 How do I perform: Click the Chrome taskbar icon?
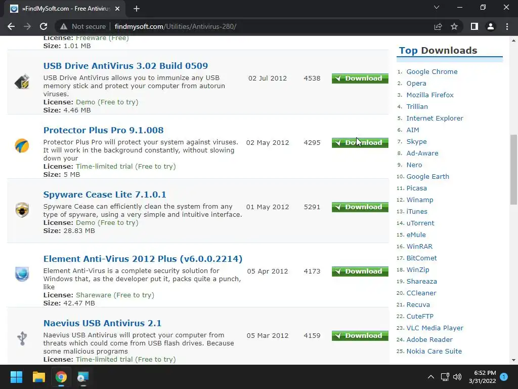point(61,377)
